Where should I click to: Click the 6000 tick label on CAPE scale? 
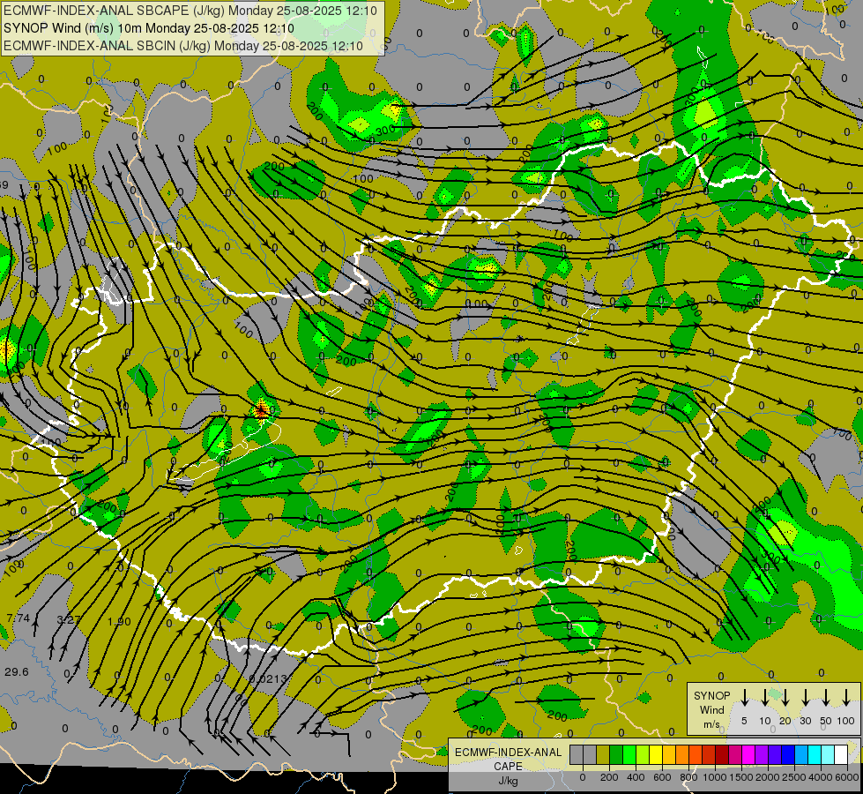[846, 777]
